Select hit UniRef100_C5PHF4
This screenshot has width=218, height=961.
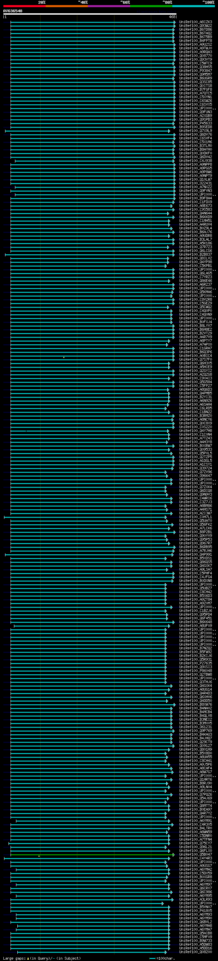[196, 573]
